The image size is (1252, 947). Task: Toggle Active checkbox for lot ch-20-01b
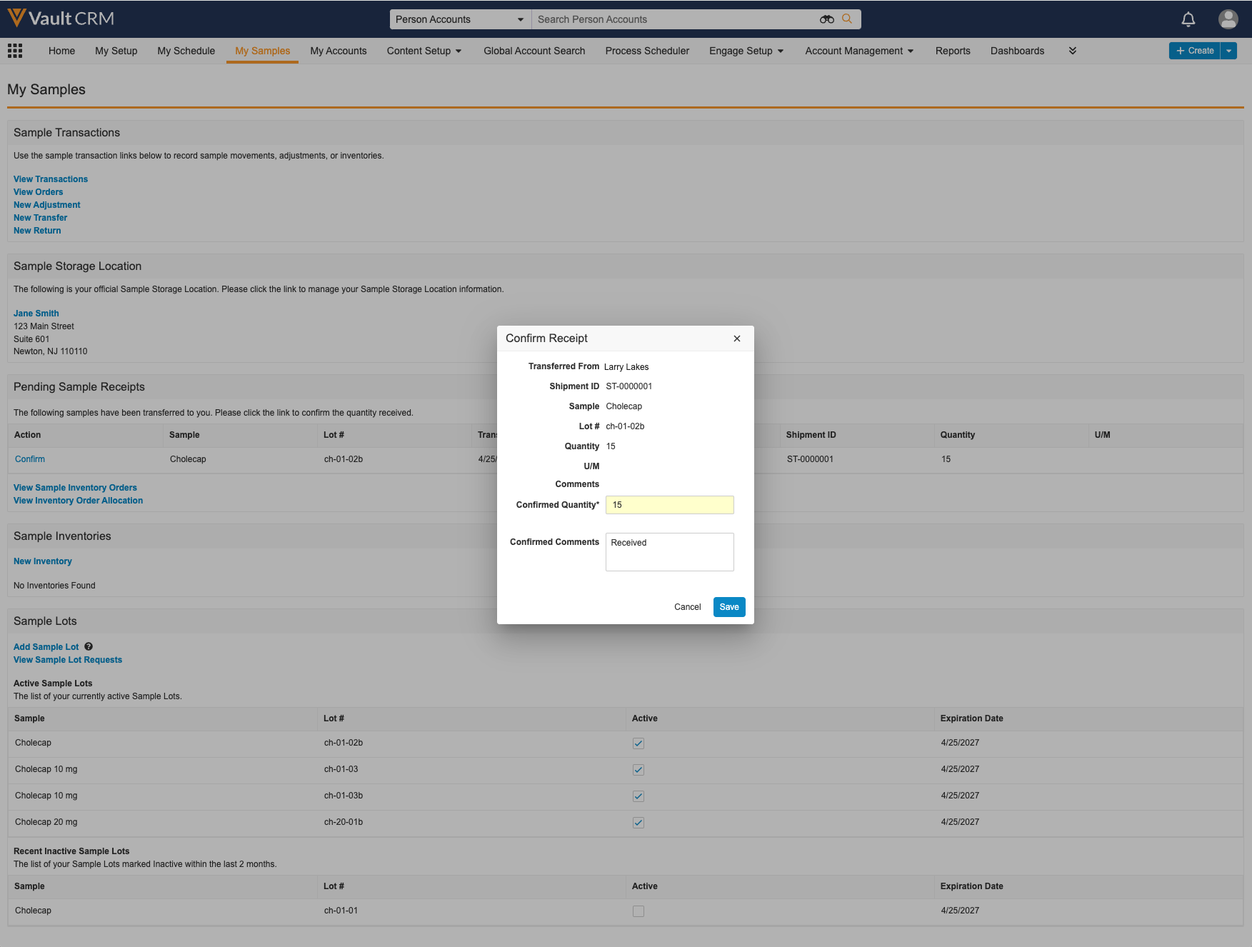(x=638, y=823)
